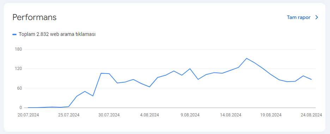The height and width of the screenshot is (134, 330).
Task: Click the 30.07.2024 date label
Action: tap(109, 115)
